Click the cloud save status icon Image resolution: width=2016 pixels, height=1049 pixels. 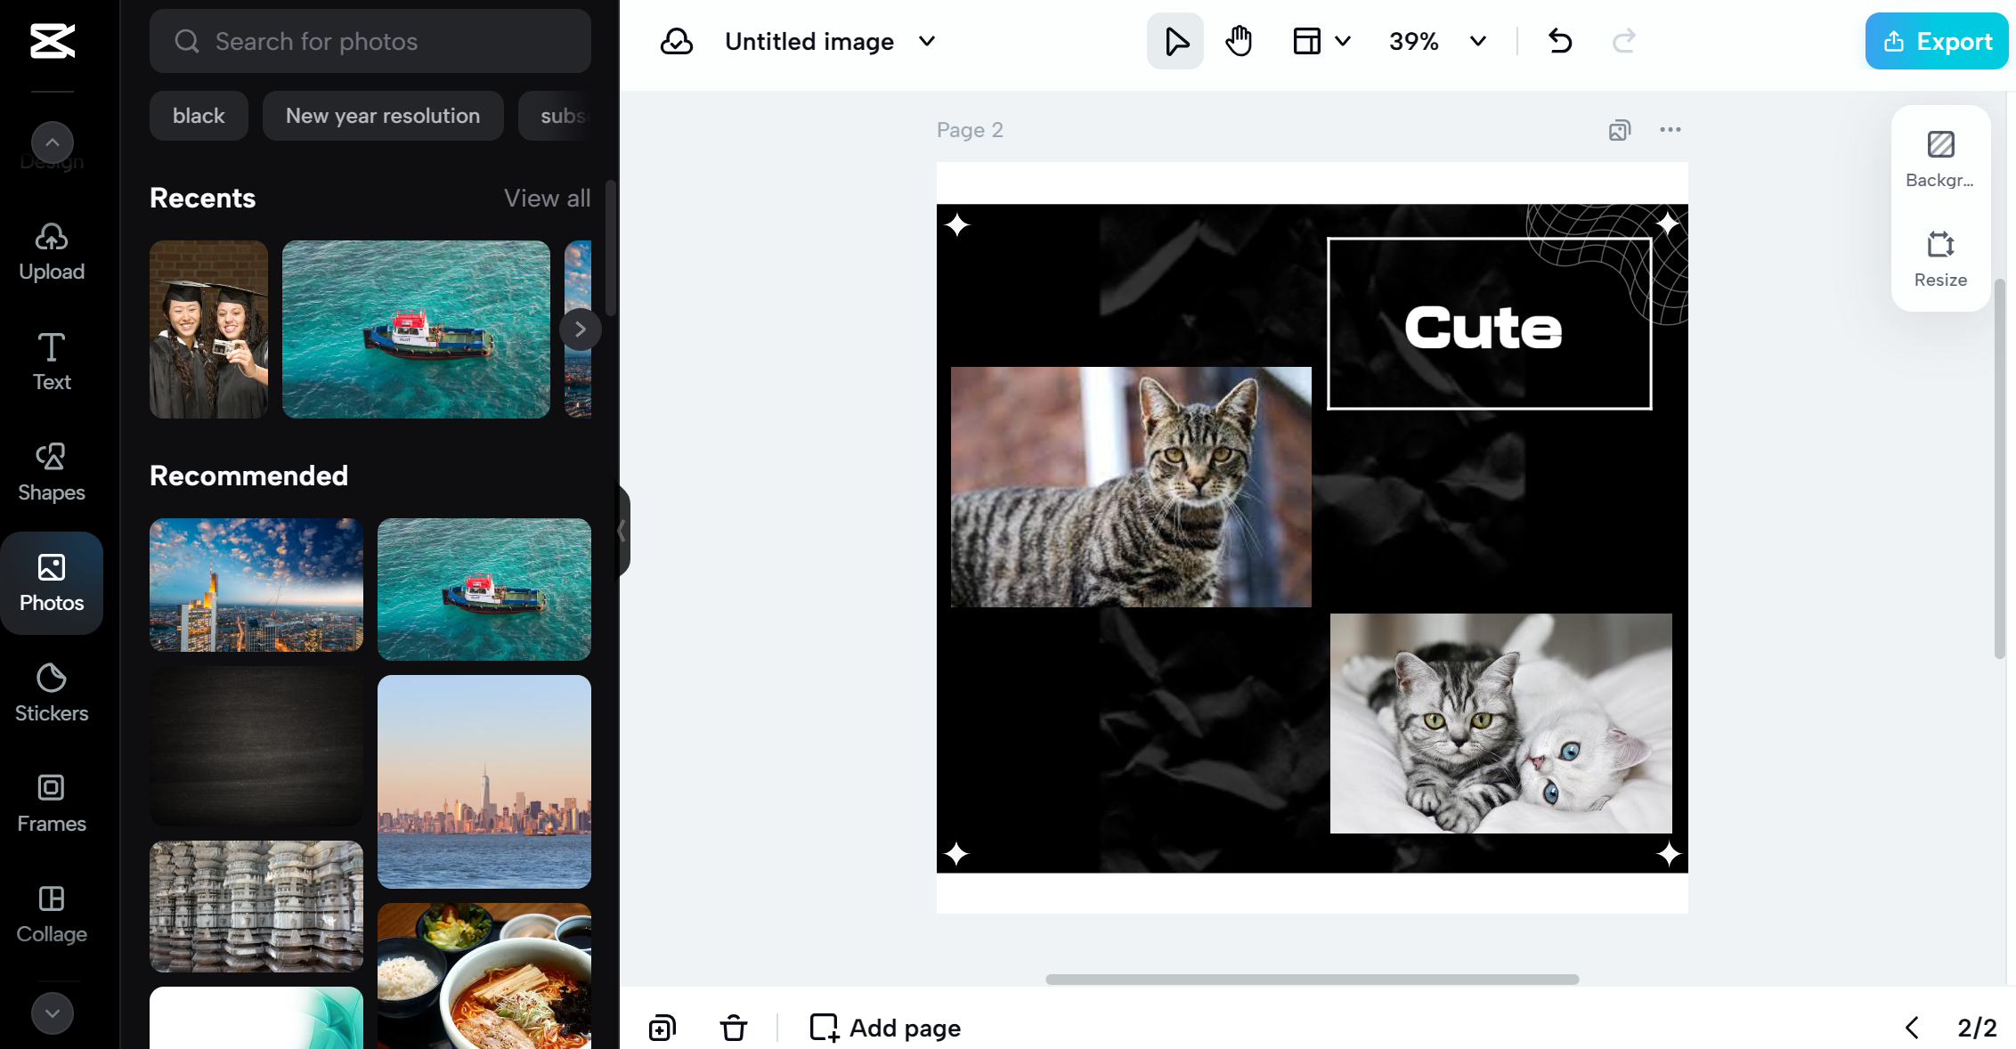[x=677, y=41]
